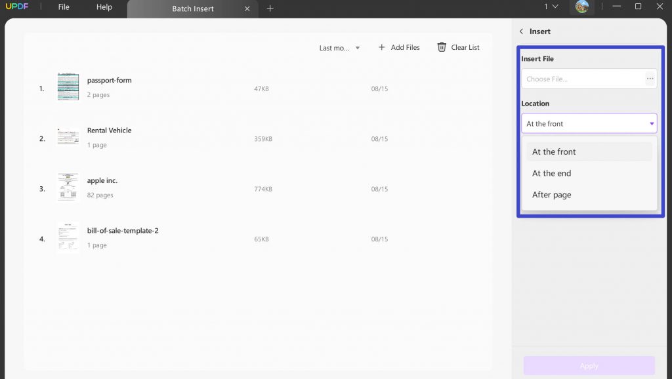Screen dimensions: 672x379
Task: Click the apple inc. file thumbnail
Action: click(x=68, y=187)
